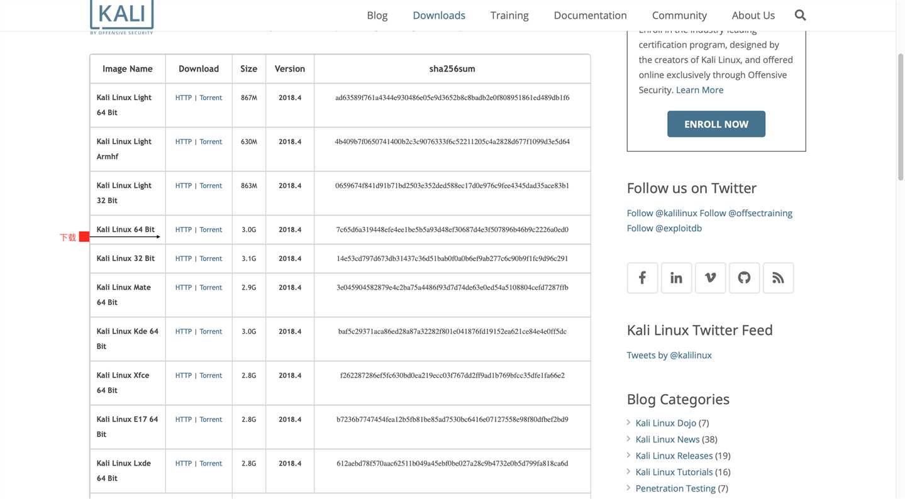Open Kali Linux Dojo category
The height and width of the screenshot is (499, 905).
pyautogui.click(x=665, y=423)
